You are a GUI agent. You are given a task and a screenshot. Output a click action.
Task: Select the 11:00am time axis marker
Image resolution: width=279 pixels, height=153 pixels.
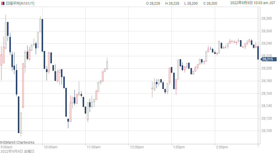pyautogui.click(x=93, y=147)
